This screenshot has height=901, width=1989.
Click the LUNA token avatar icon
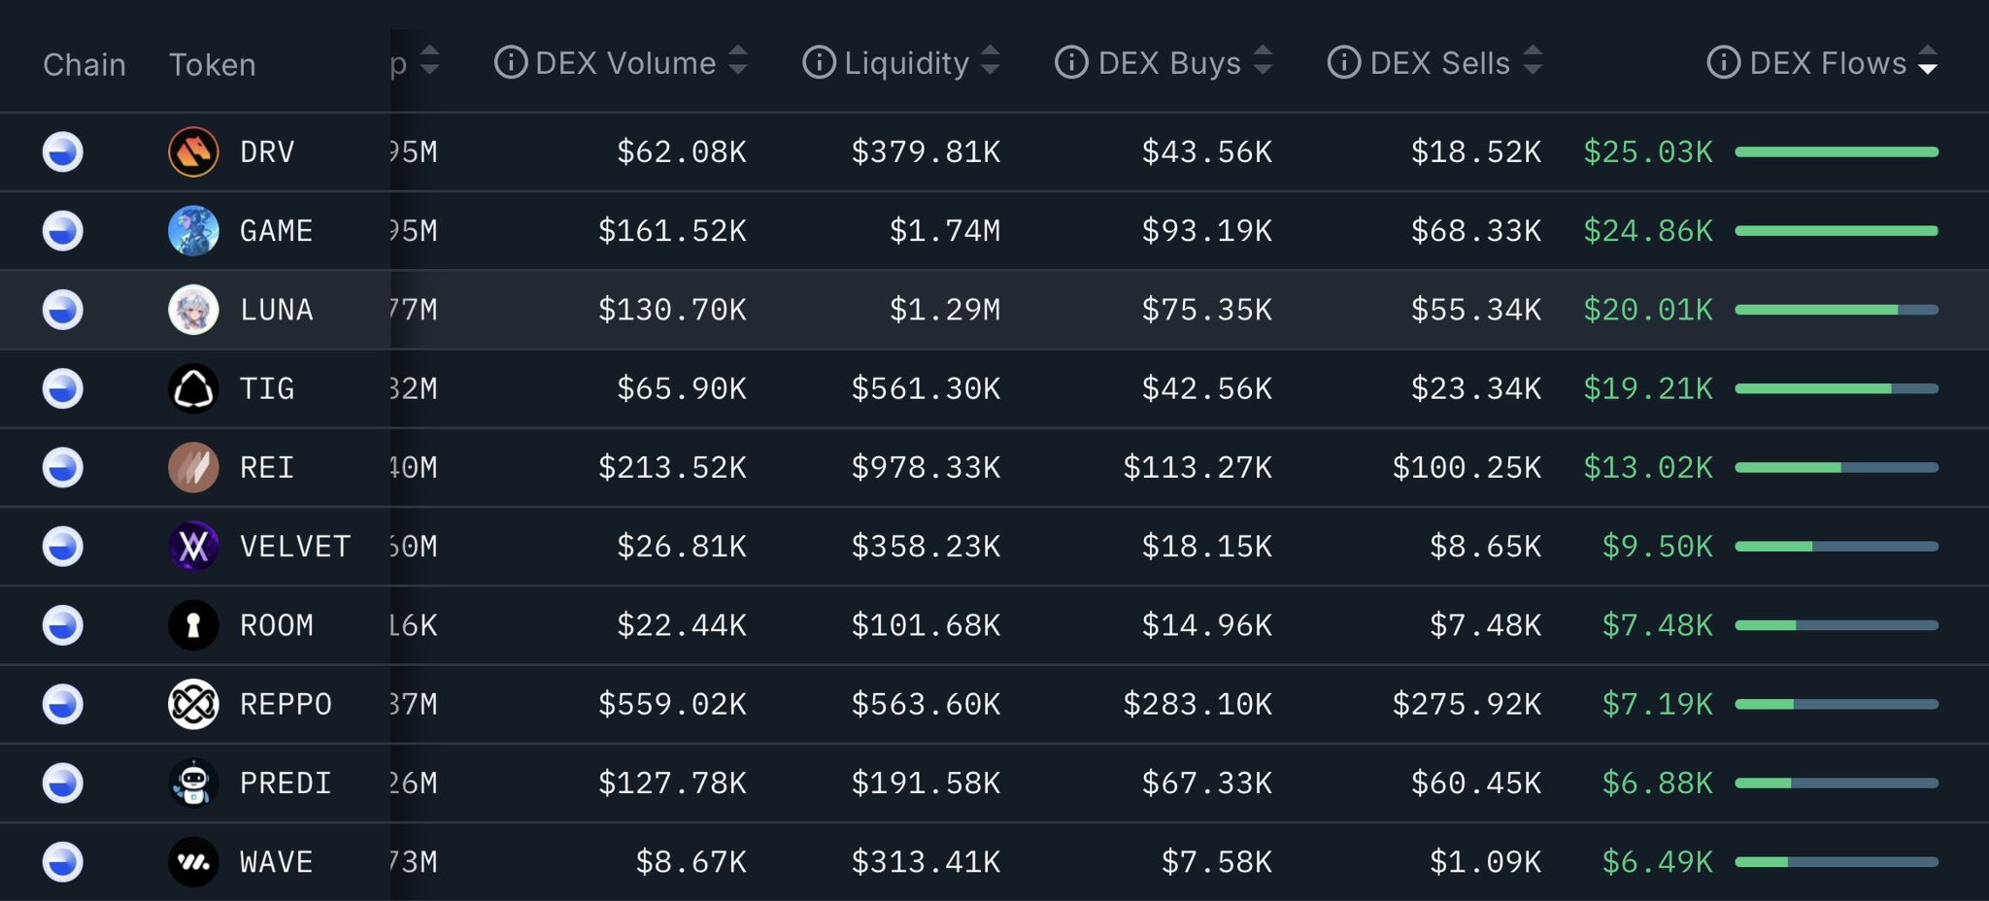(x=193, y=310)
